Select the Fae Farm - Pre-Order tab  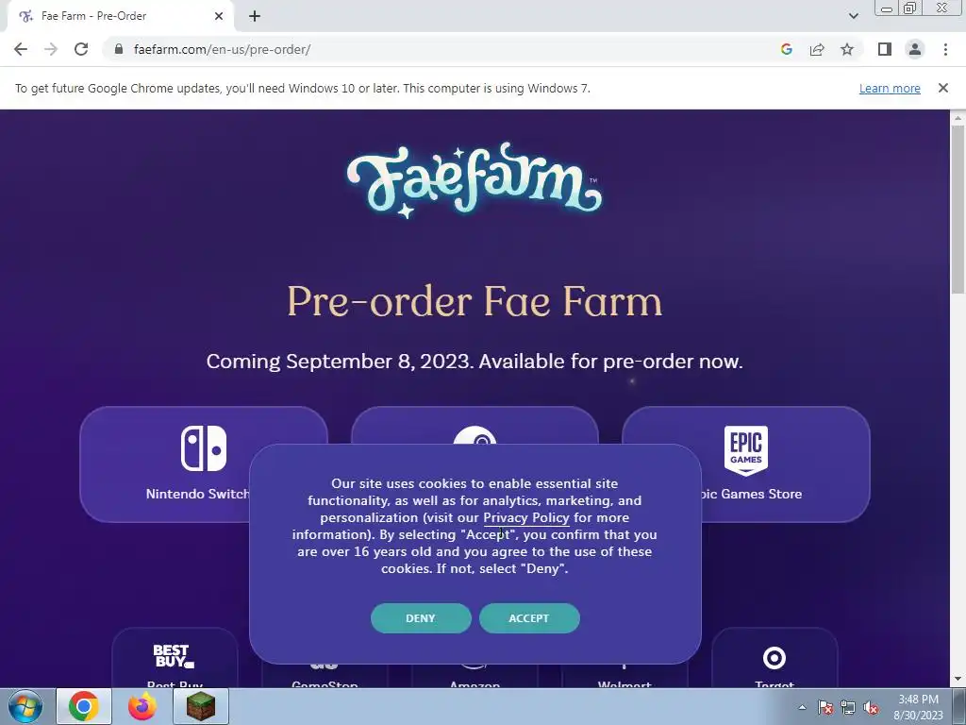(x=121, y=16)
